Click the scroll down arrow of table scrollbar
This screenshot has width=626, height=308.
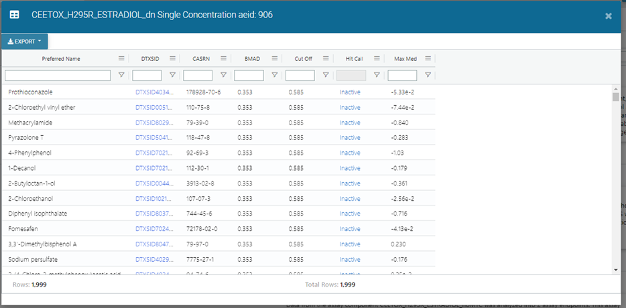click(616, 269)
